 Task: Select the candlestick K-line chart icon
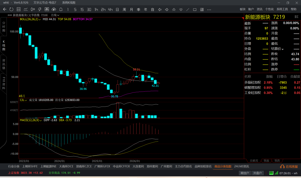click(33, 9)
